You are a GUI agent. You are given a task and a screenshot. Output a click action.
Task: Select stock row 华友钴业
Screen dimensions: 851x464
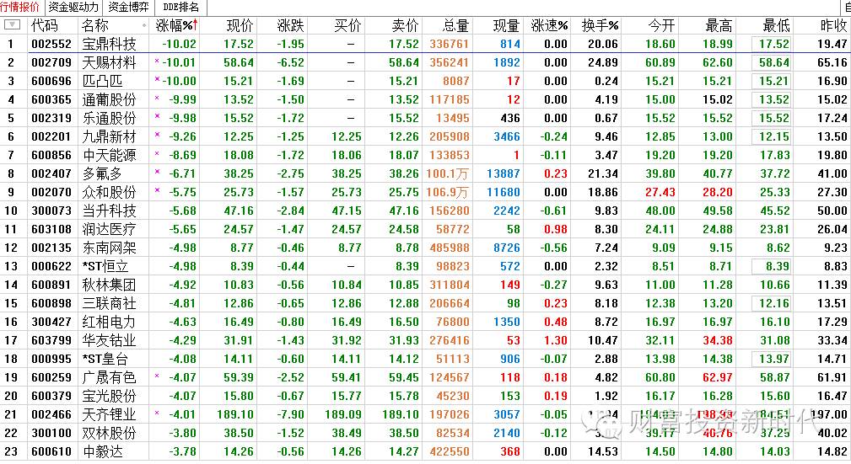(x=425, y=340)
